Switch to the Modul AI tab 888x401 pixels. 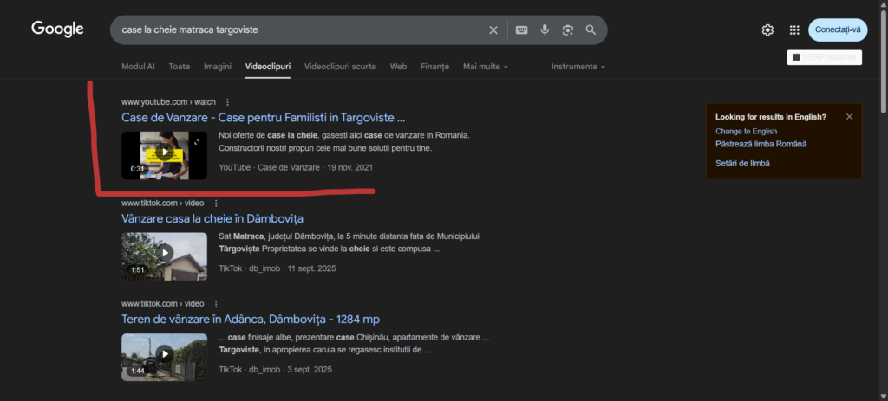[138, 66]
